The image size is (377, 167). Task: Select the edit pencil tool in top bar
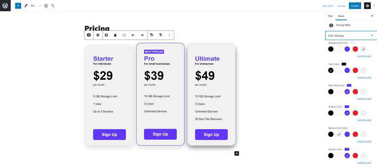pos(26,6)
